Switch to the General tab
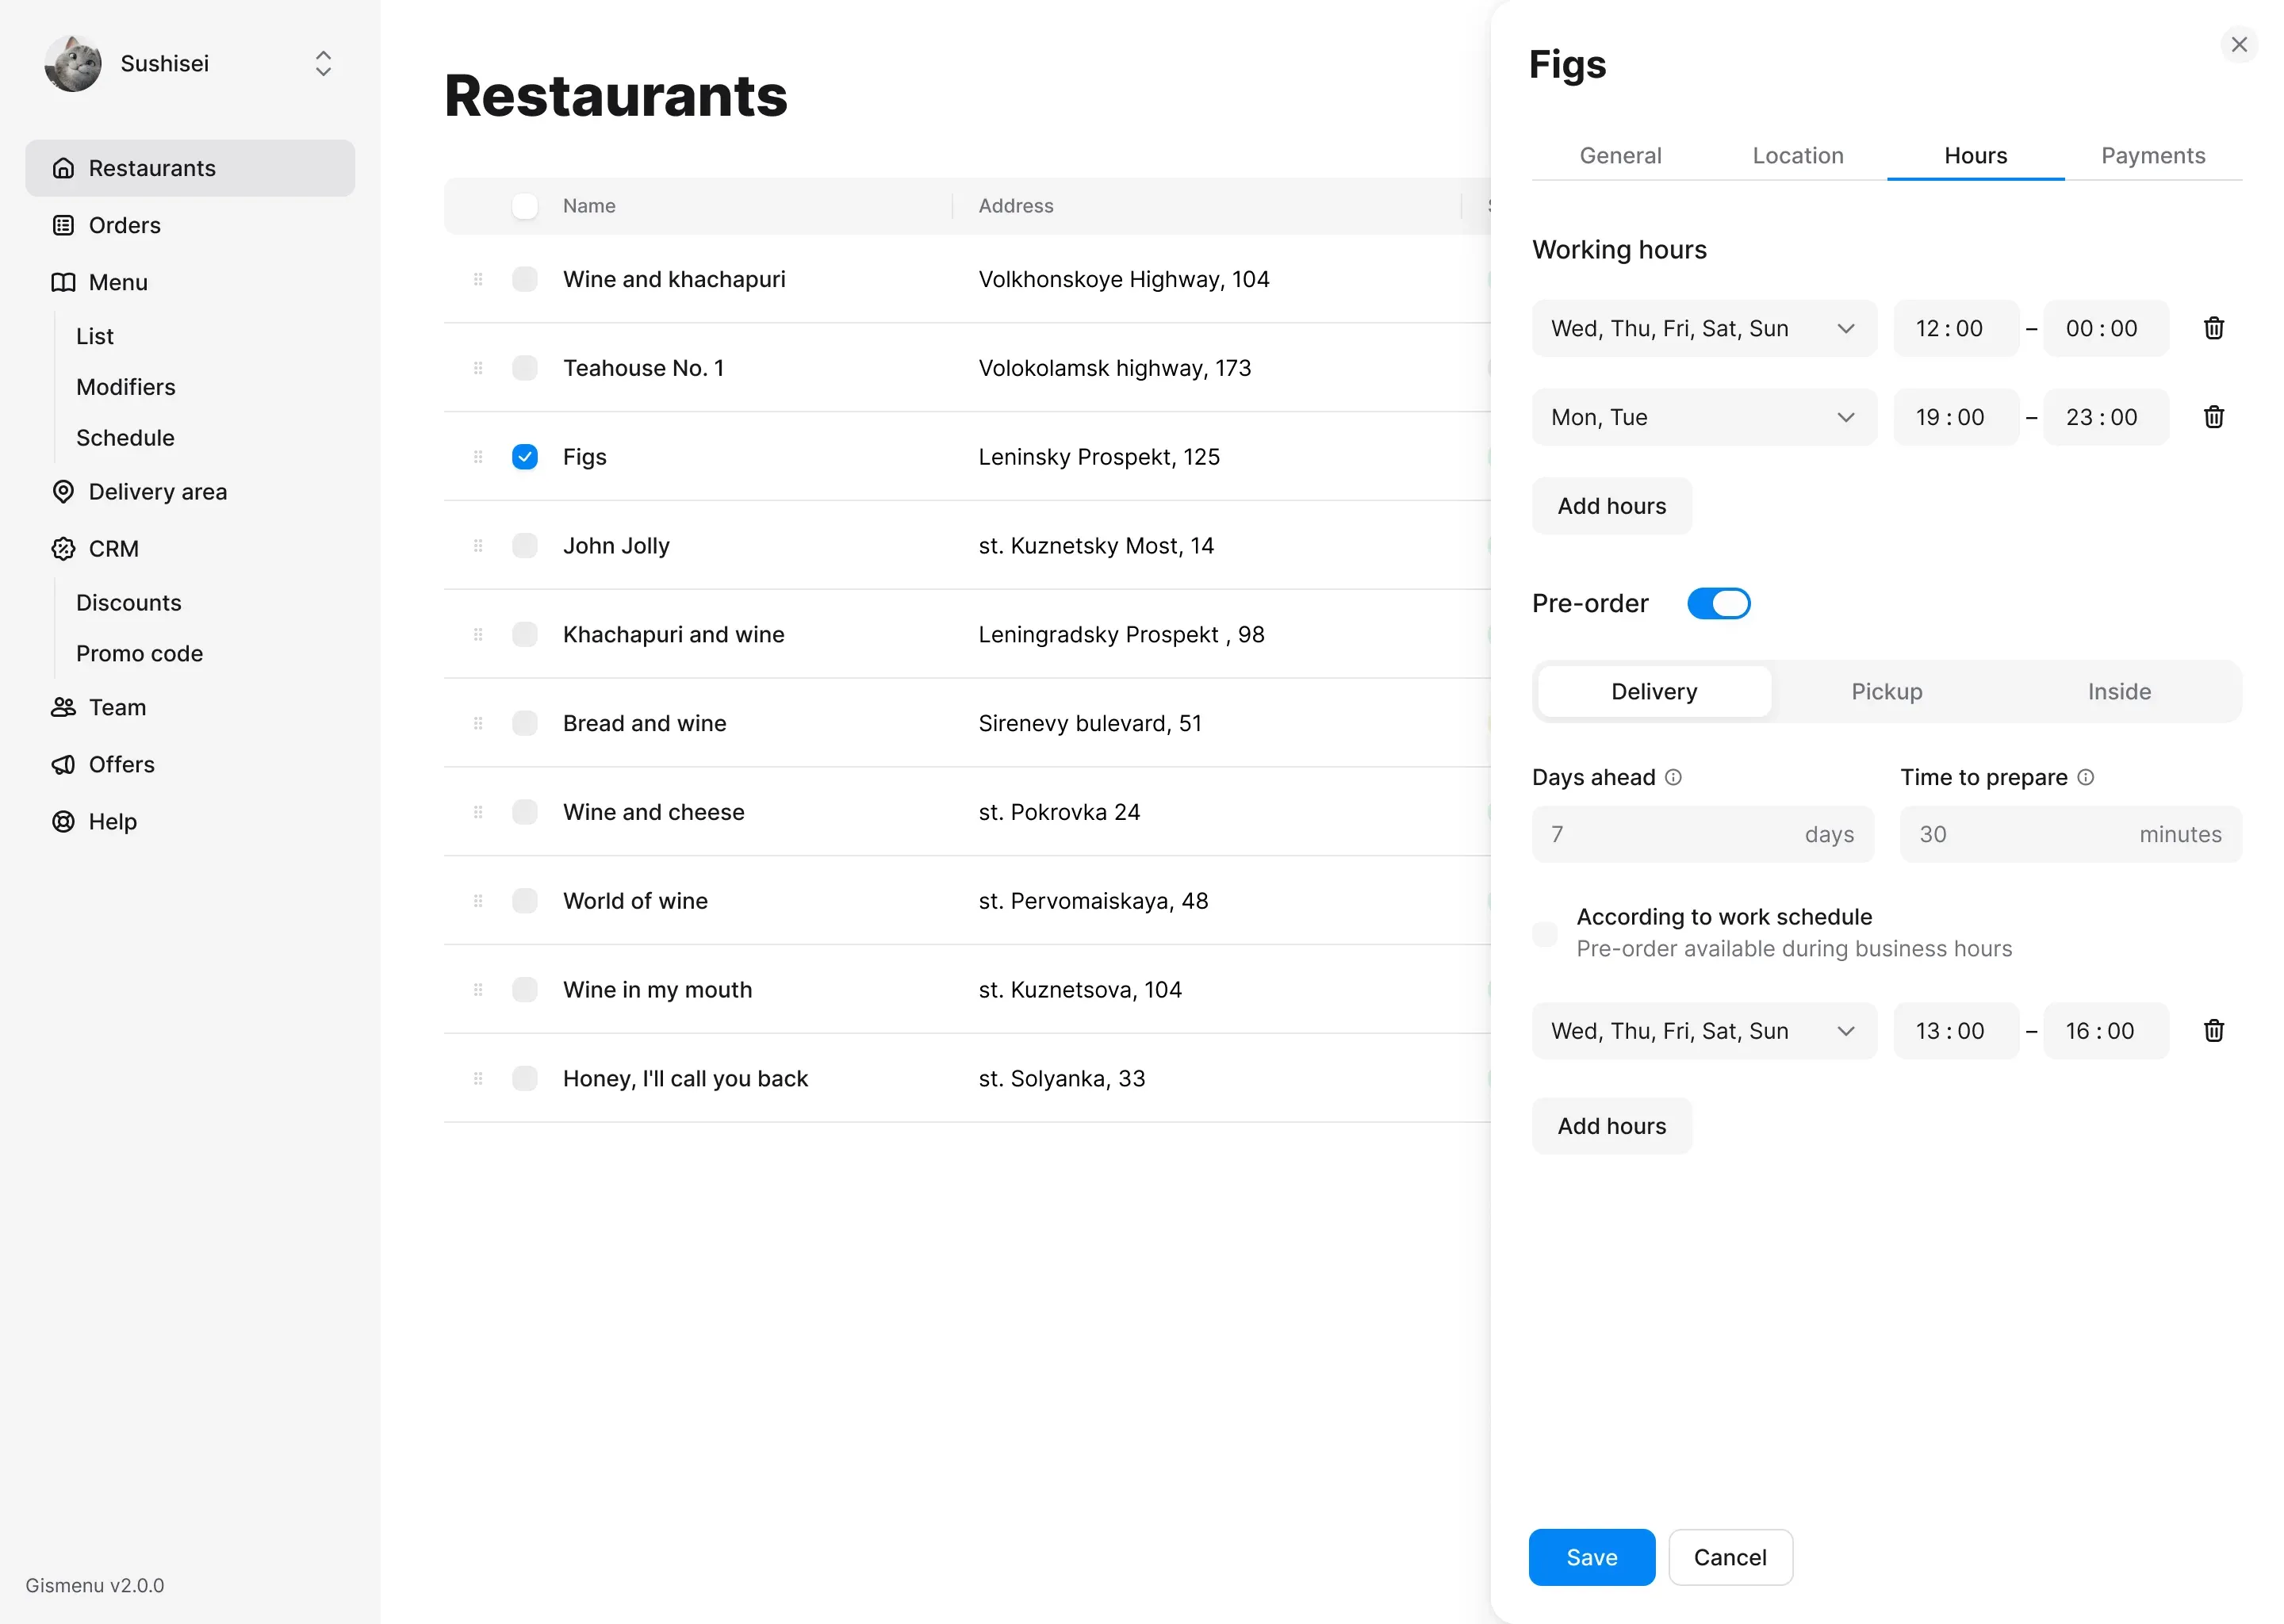This screenshot has width=2284, height=1624. pos(1620,156)
